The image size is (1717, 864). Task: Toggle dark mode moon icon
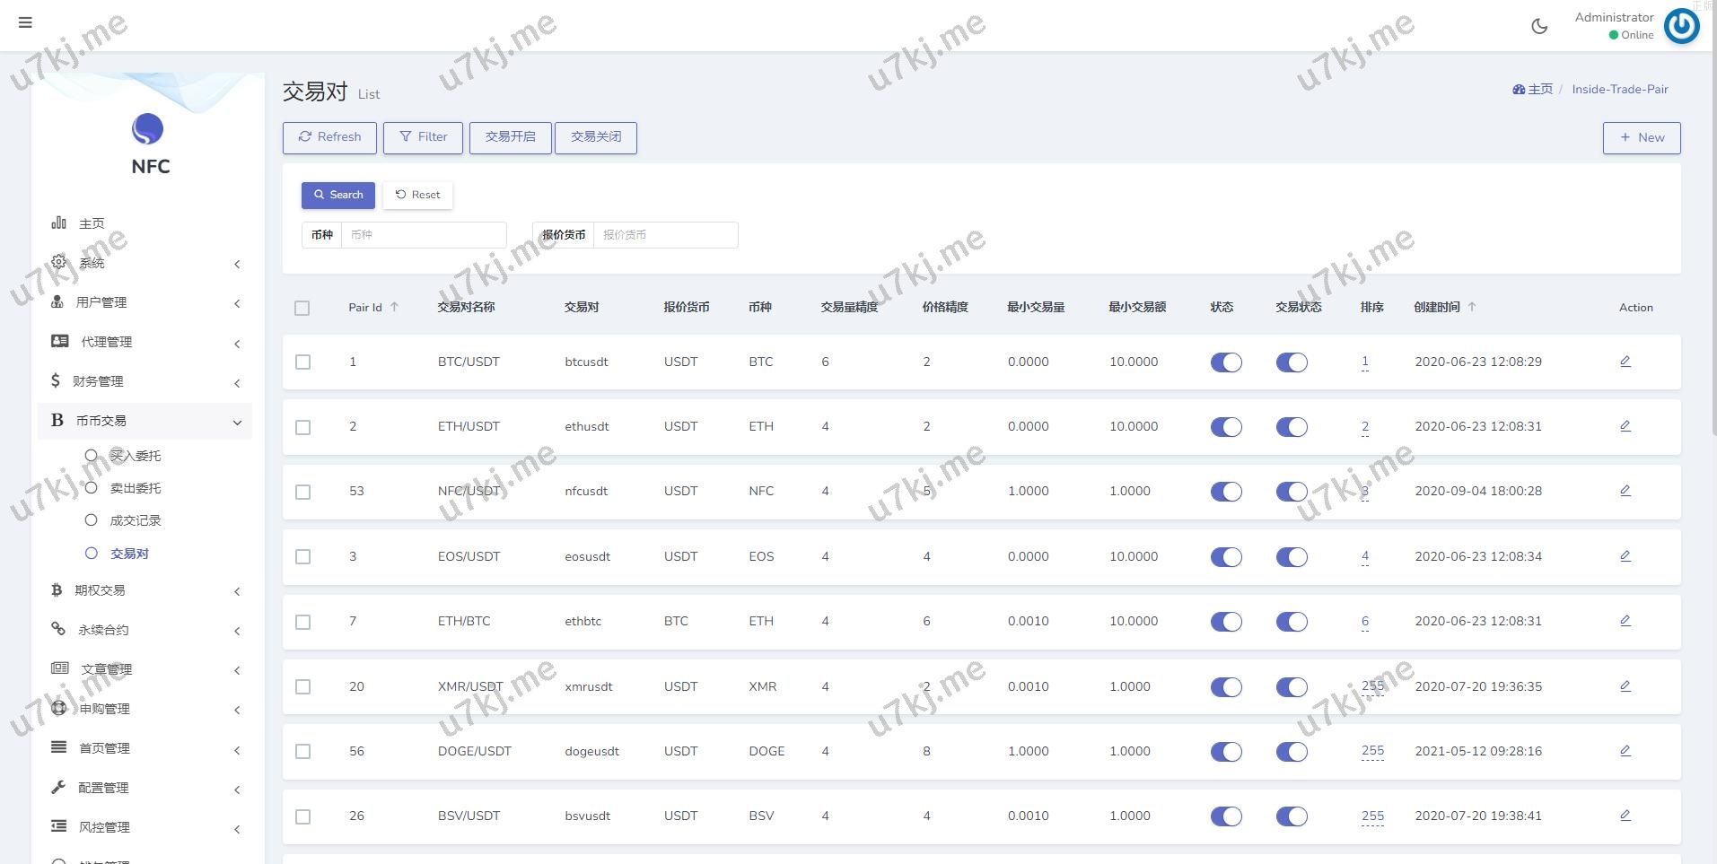1539,26
